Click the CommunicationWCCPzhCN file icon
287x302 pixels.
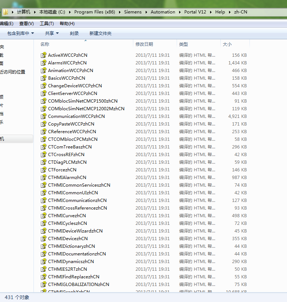(44, 116)
